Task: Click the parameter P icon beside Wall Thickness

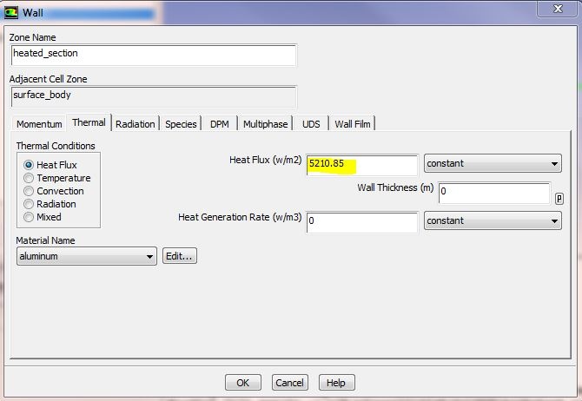Action: click(x=559, y=199)
